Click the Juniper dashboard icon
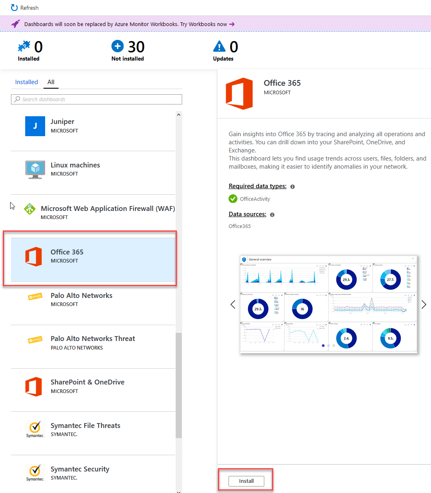This screenshot has width=431, height=493. coord(35,126)
